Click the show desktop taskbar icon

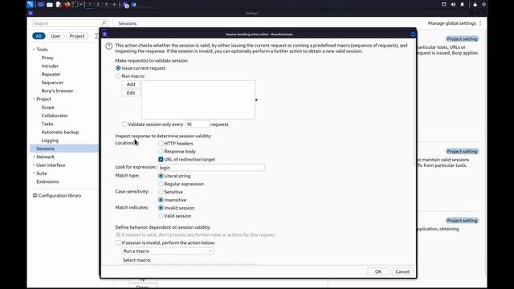pyautogui.click(x=41, y=5)
